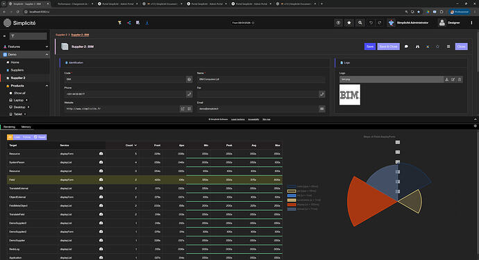Open the header three-dot vertical menu
The width and height of the screenshot is (479, 260).
tap(471, 23)
